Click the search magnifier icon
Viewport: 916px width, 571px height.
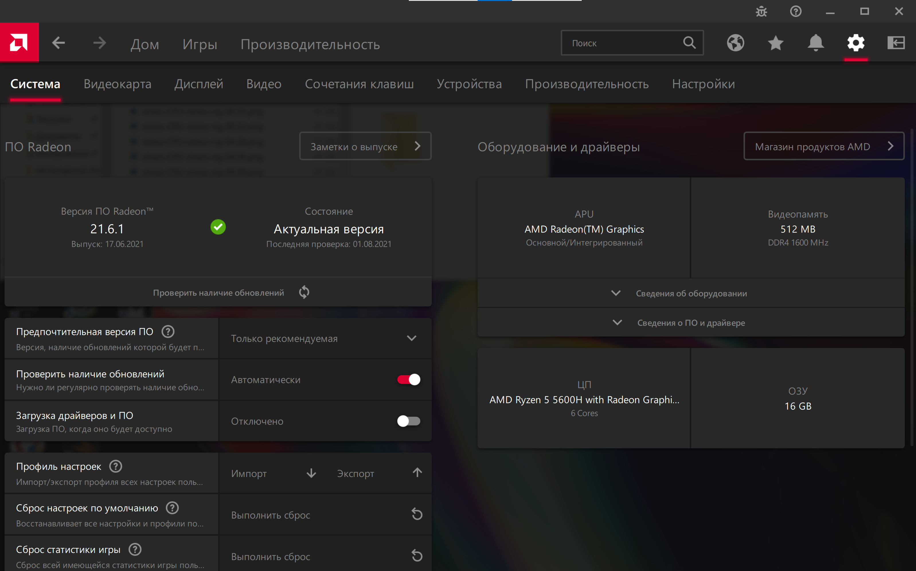tap(689, 43)
